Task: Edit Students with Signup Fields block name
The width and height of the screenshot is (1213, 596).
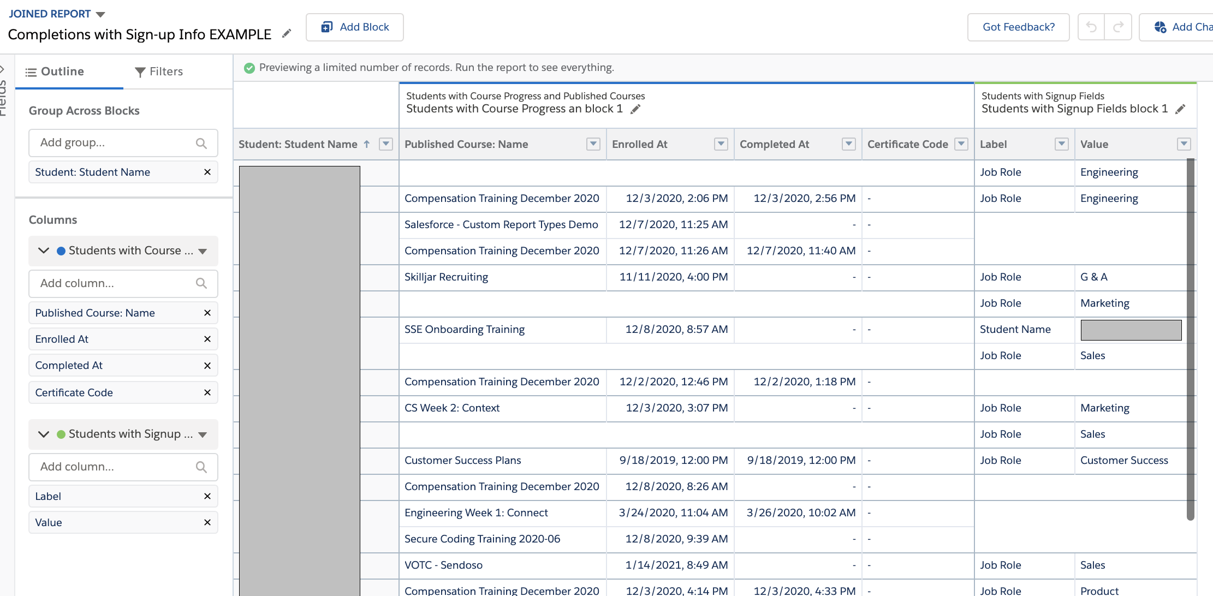Action: click(1180, 109)
